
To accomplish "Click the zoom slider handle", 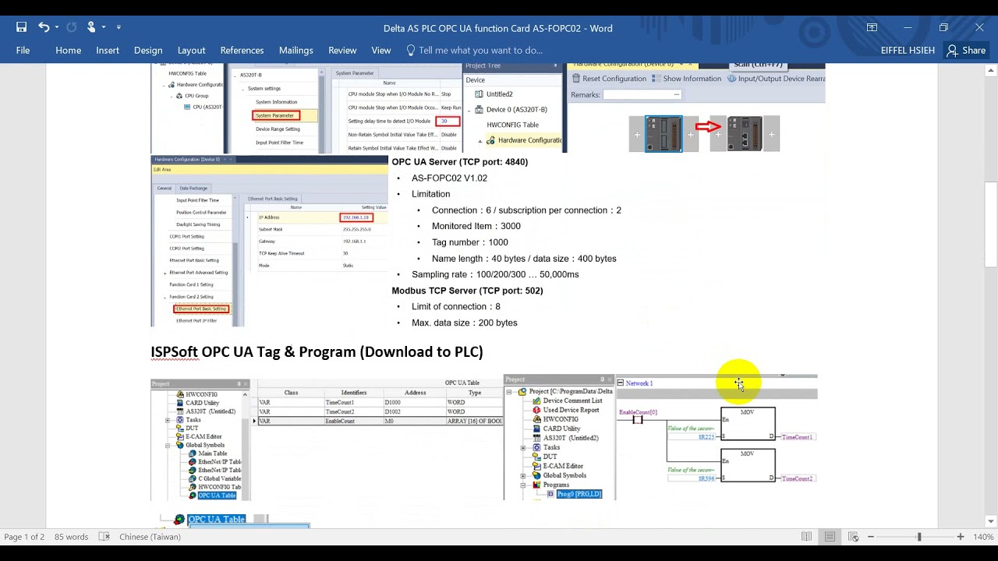I will (919, 537).
